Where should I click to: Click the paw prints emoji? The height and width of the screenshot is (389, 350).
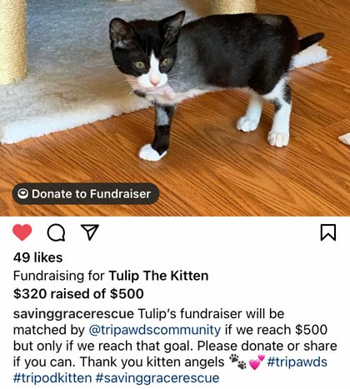237,362
